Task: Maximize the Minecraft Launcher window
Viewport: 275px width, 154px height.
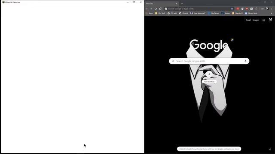Action: coord(134,2)
